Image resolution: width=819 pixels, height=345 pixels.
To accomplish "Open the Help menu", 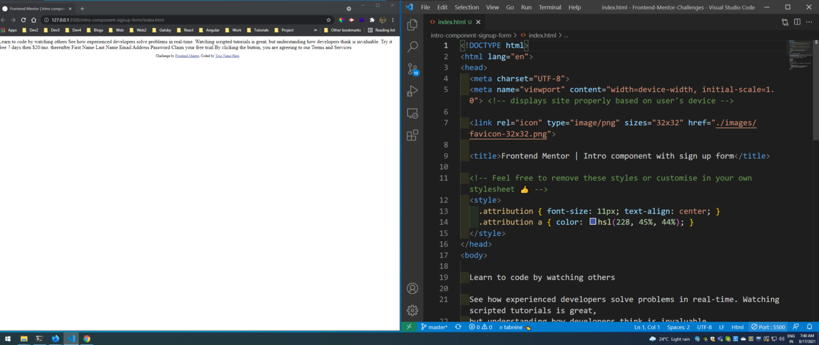I will (575, 7).
